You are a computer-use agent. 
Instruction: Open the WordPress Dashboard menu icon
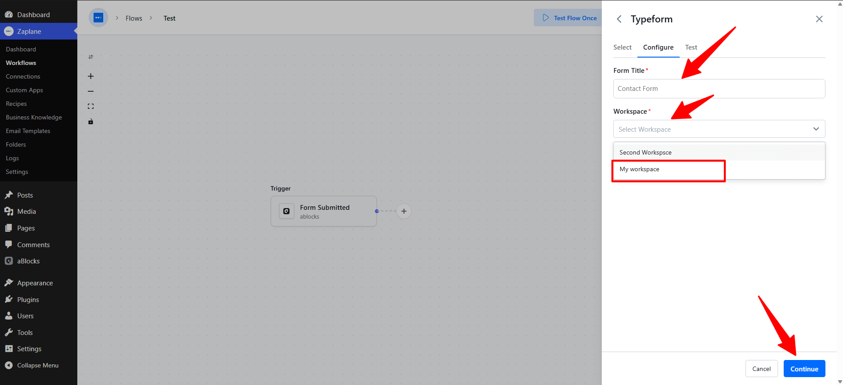click(9, 14)
